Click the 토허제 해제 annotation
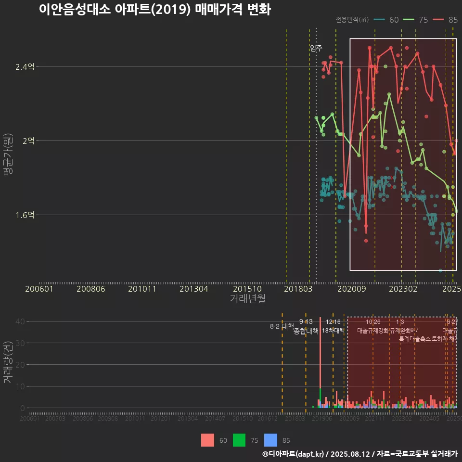 (445, 339)
